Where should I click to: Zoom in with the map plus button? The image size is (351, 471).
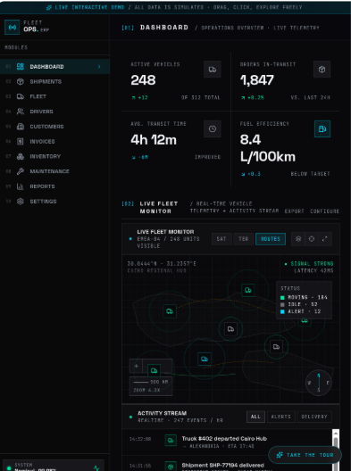(x=137, y=366)
